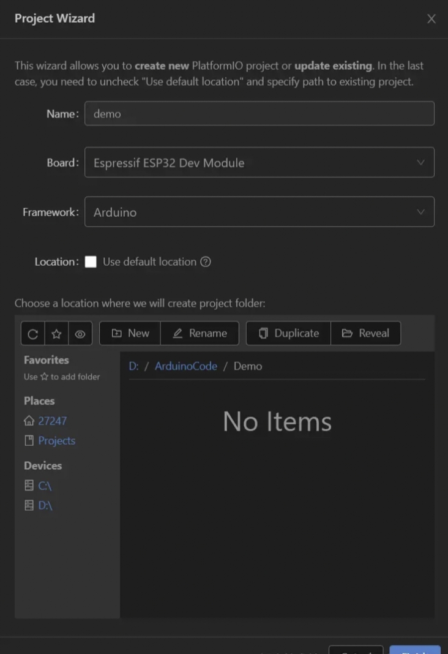
Task: Select the C:\ device
Action: click(45, 486)
